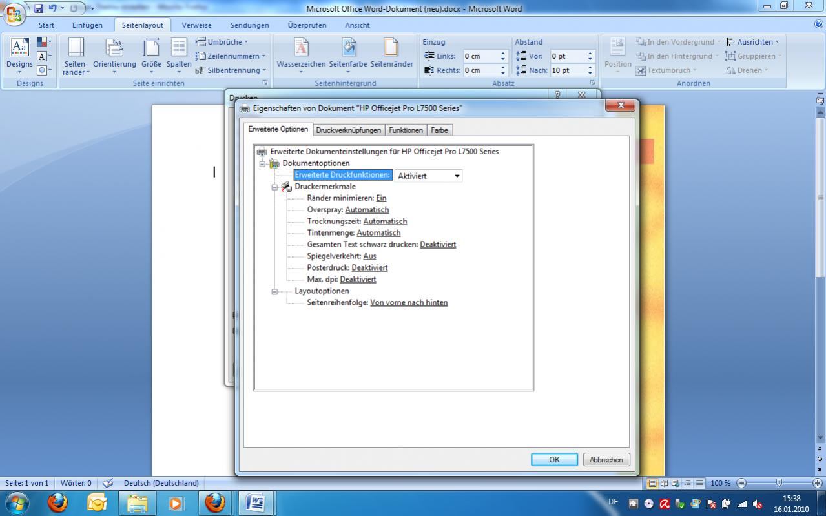Change Ränder minimieren value Ein
826x516 pixels.
pos(381,198)
